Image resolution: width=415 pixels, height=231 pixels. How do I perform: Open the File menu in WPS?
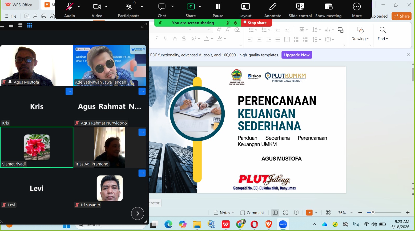[x=11, y=16]
